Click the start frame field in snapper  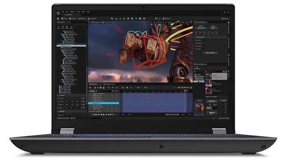pos(200,33)
